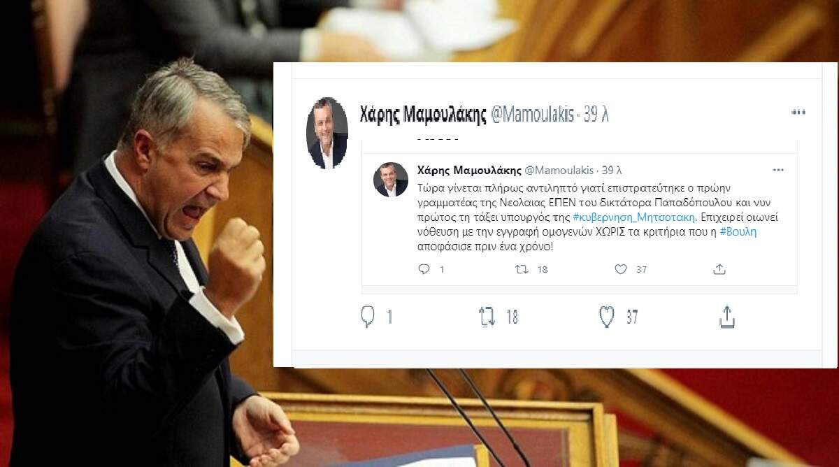Retweet the inner tweet showing 18
Image resolution: width=839 pixels, height=467 pixels.
click(522, 268)
